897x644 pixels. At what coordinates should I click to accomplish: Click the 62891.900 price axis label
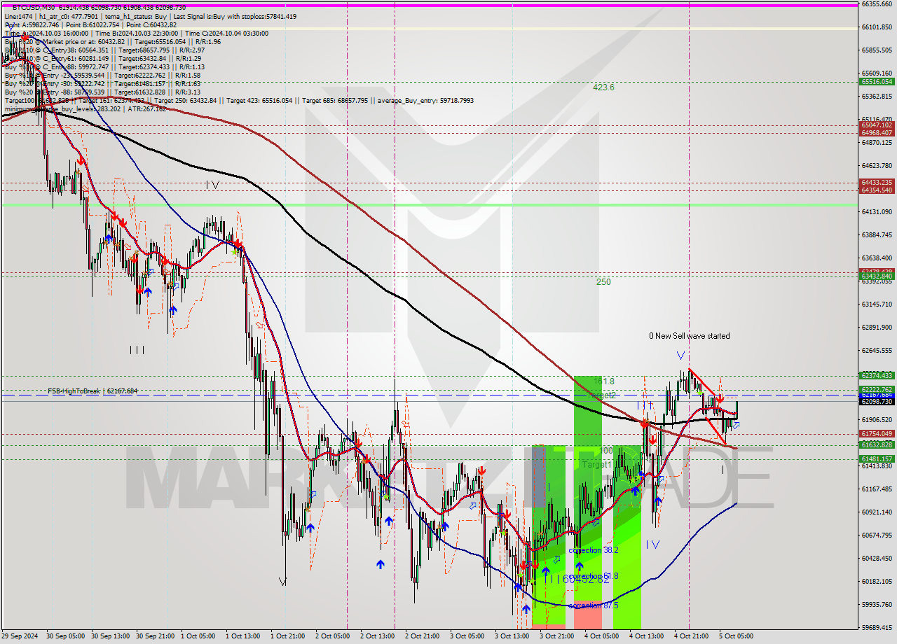tap(877, 328)
